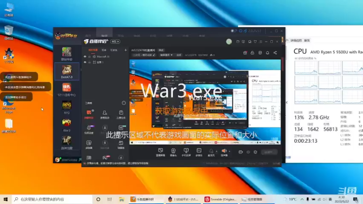Switch to the second scene tab
This screenshot has height=204, width=363.
coord(104,50)
